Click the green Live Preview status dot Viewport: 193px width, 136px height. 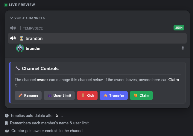(x=6, y=5)
